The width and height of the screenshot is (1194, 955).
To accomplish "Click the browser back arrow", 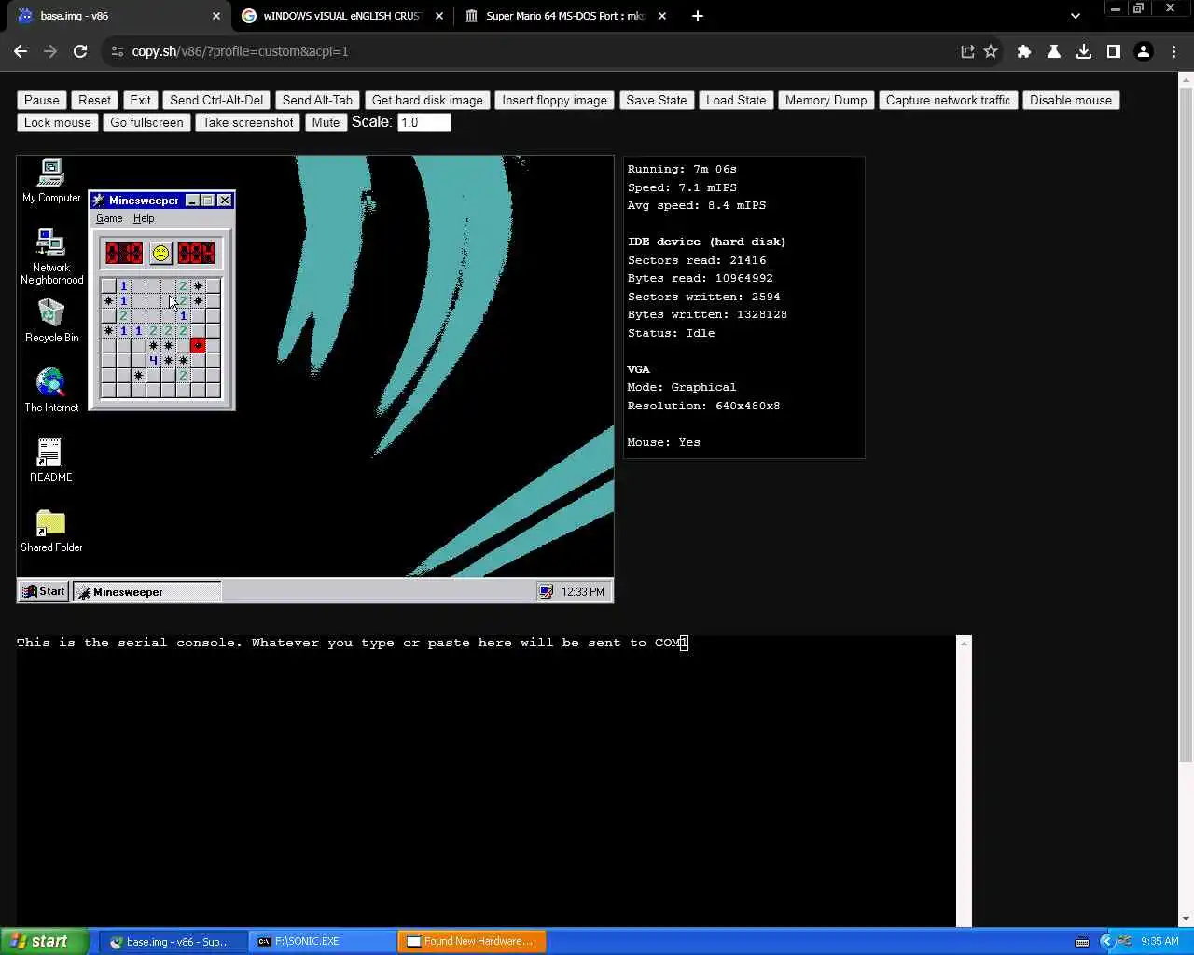I will click(21, 51).
